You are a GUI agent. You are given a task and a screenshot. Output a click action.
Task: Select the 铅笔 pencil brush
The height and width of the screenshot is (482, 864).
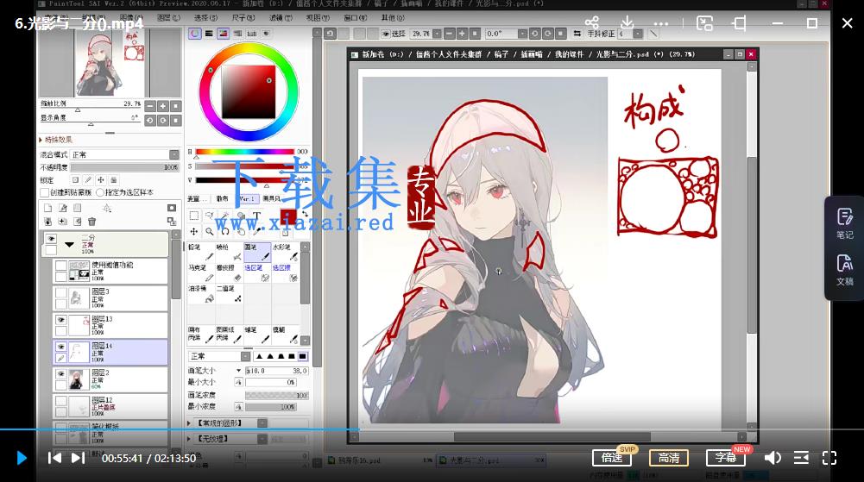pyautogui.click(x=201, y=252)
